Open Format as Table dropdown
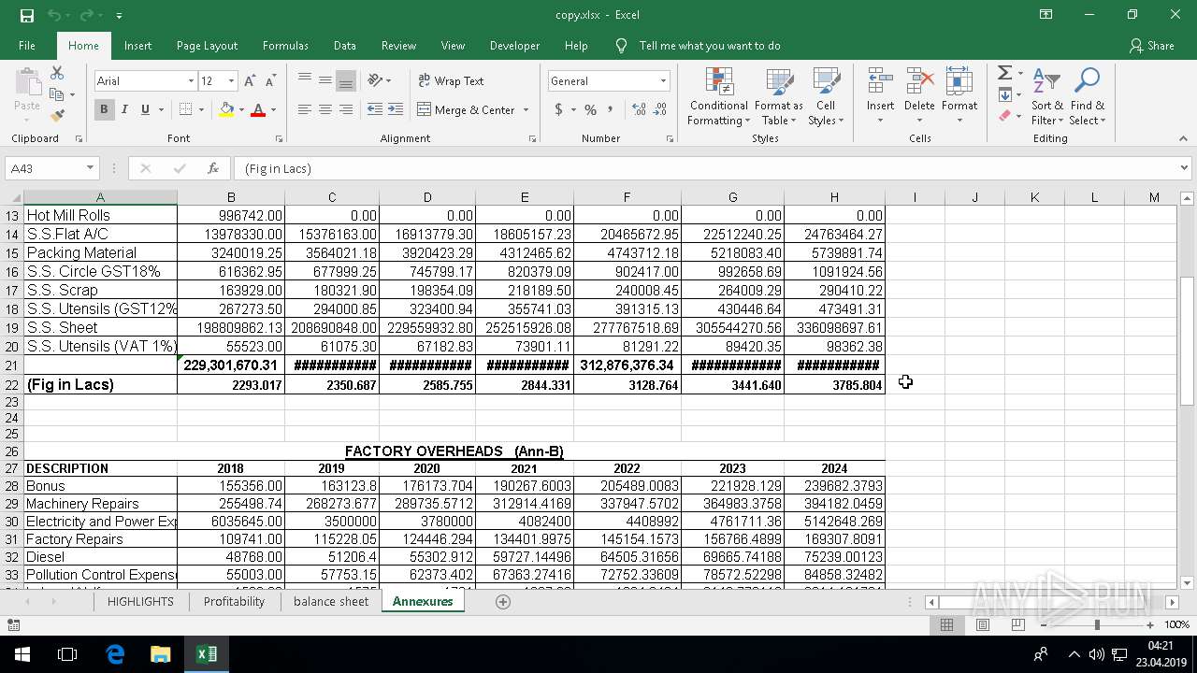 tap(779, 96)
